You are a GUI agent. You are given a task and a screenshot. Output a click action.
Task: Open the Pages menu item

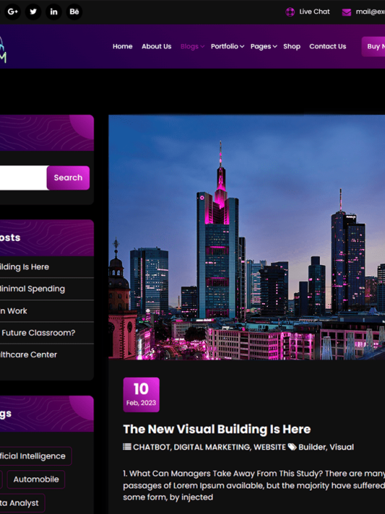[x=261, y=47]
